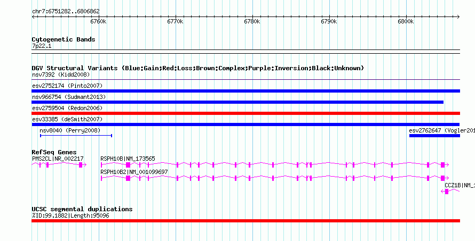475x241 pixels.
Task: Click the nsv8040 (Perry2008) label
Action: 70,130
